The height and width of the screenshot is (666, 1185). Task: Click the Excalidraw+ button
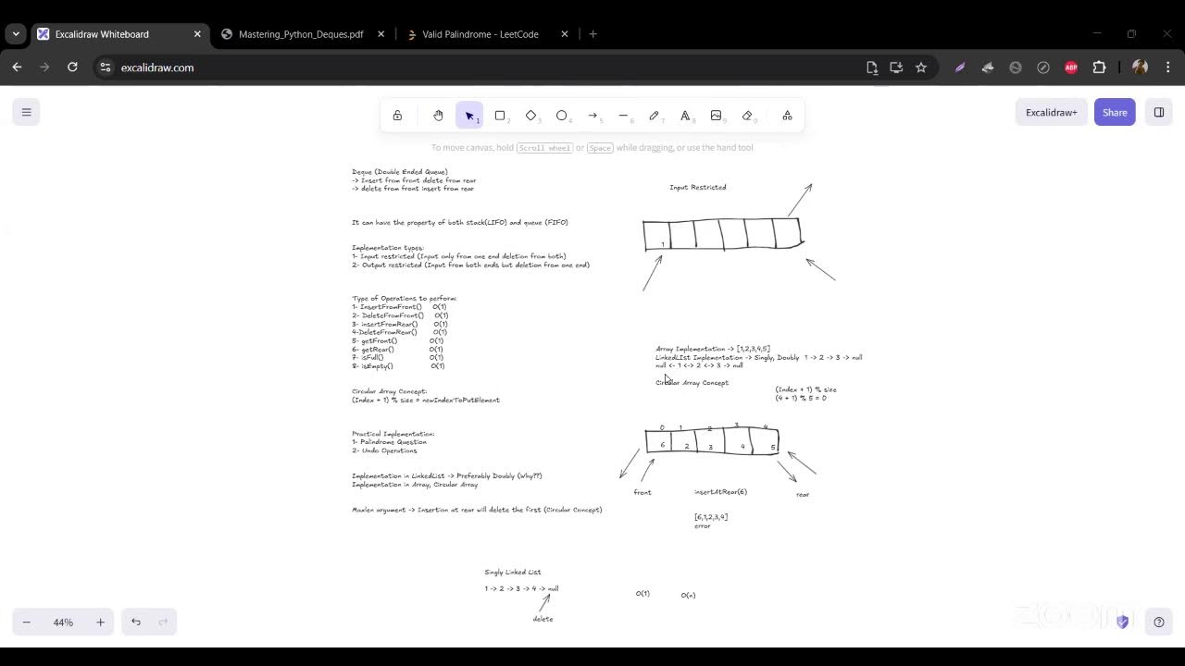coord(1051,112)
